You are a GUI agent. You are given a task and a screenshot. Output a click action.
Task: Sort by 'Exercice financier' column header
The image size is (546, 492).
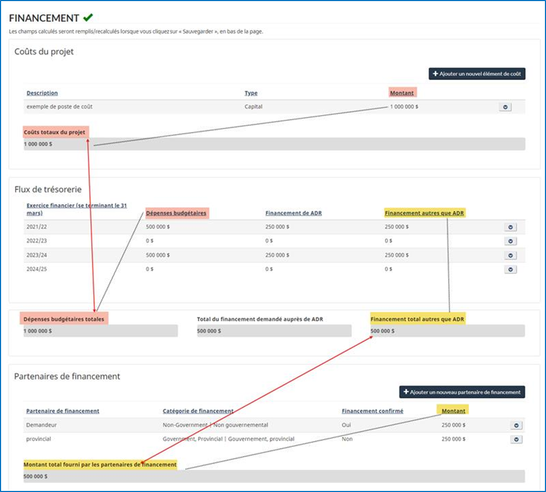tap(77, 209)
